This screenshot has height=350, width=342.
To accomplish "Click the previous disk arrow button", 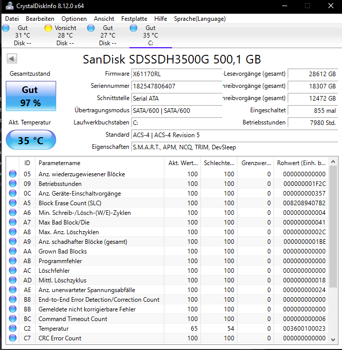I will (x=12, y=59).
